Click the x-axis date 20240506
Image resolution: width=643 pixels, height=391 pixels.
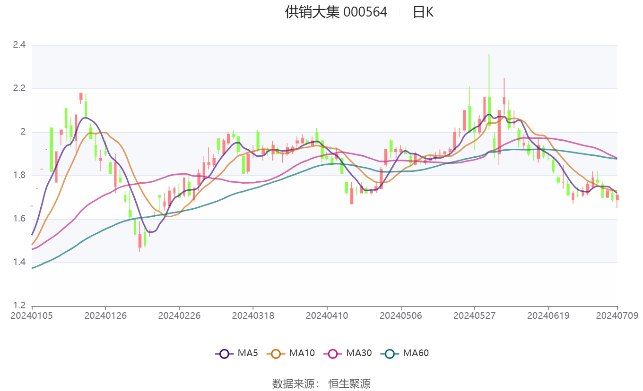[x=401, y=315]
